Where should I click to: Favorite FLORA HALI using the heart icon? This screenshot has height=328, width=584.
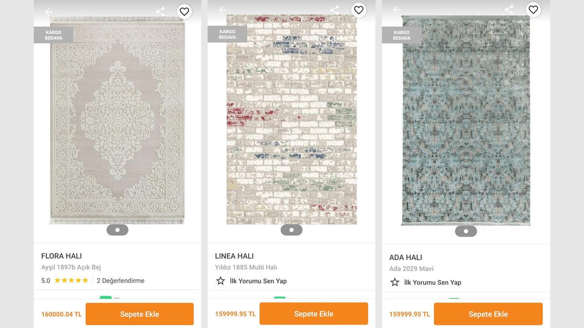(x=184, y=11)
